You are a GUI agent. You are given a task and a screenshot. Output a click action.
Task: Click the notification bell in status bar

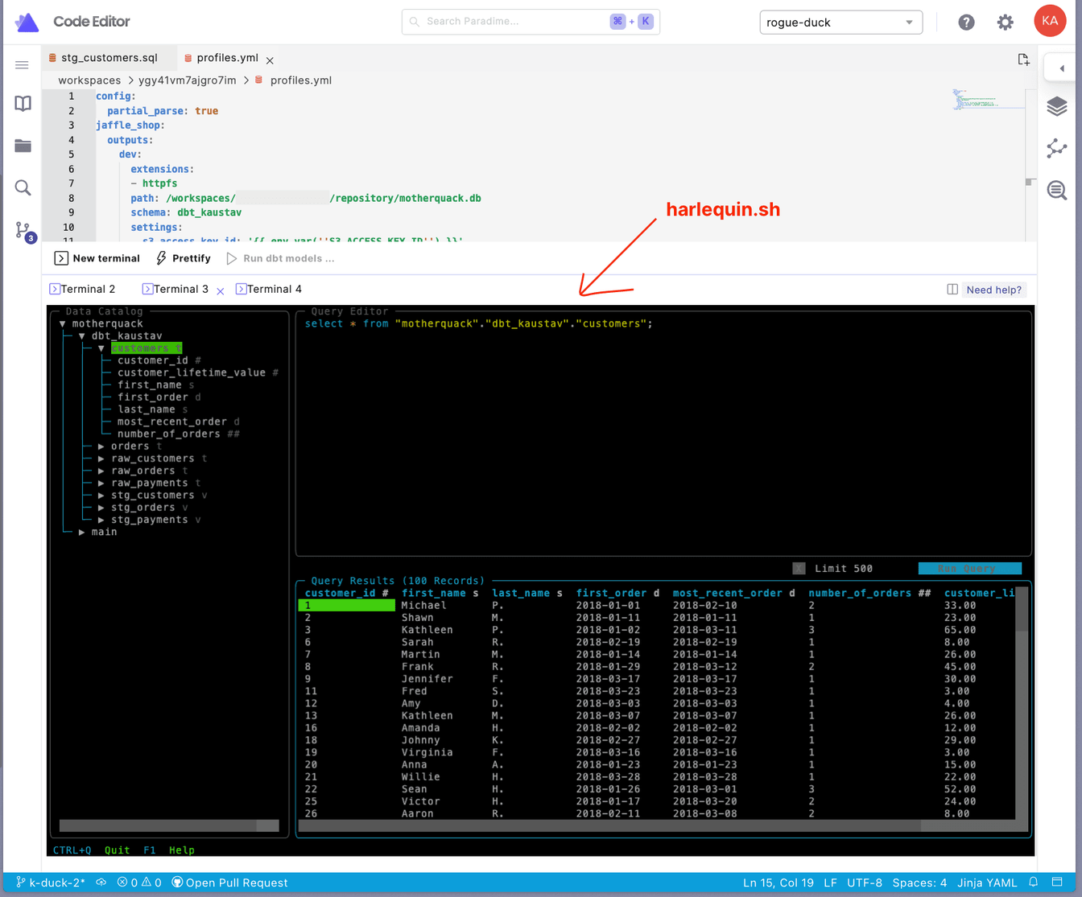coord(1034,883)
